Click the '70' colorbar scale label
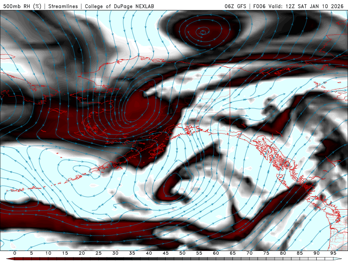The image size is (348, 261). [x=249, y=253]
